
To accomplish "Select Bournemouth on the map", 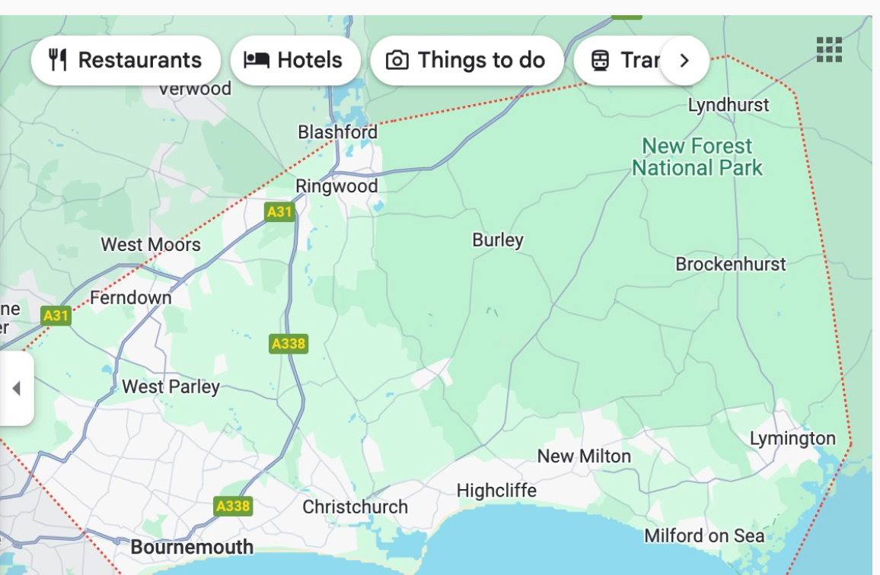I will [x=192, y=546].
